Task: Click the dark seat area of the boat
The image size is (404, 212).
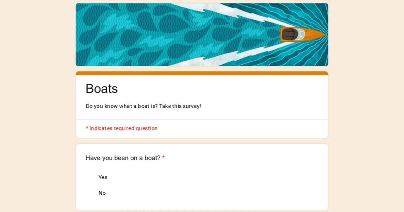Action: [x=289, y=34]
